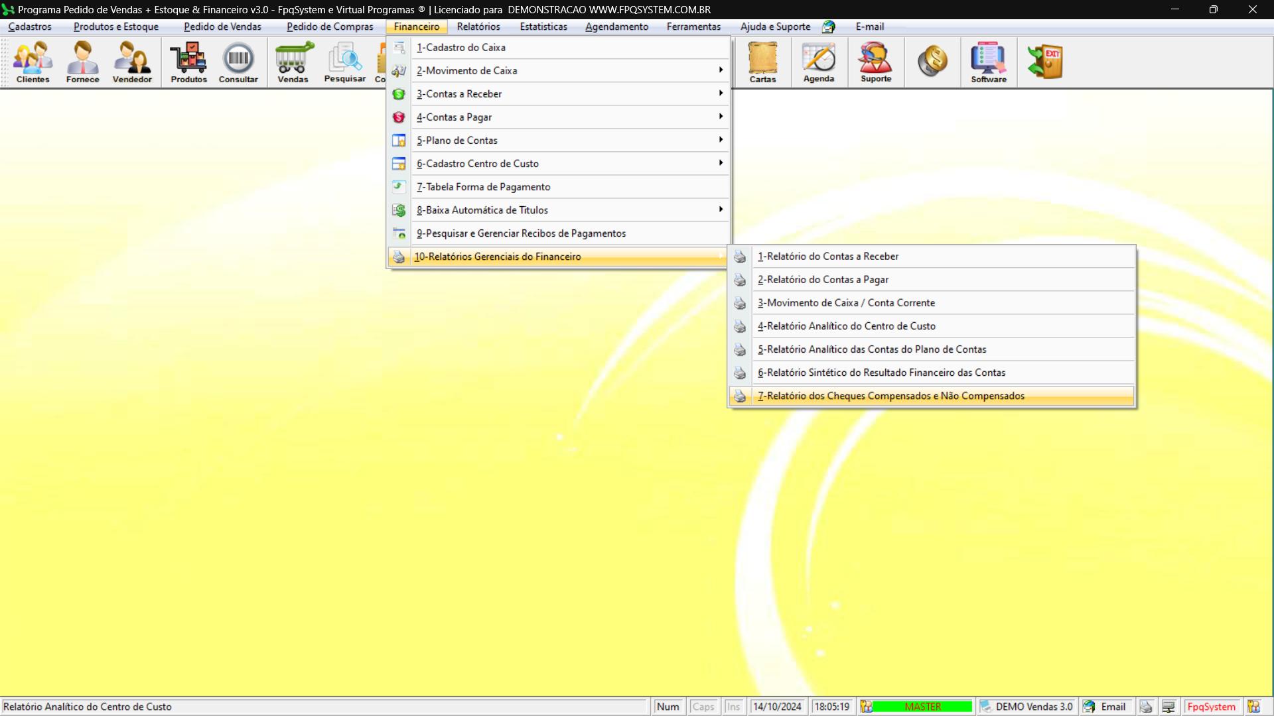1274x716 pixels.
Task: Select 5-Relatório Analítico das Contas do Plano
Action: tap(932, 349)
